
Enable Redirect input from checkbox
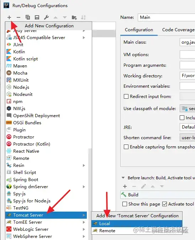(126, 97)
